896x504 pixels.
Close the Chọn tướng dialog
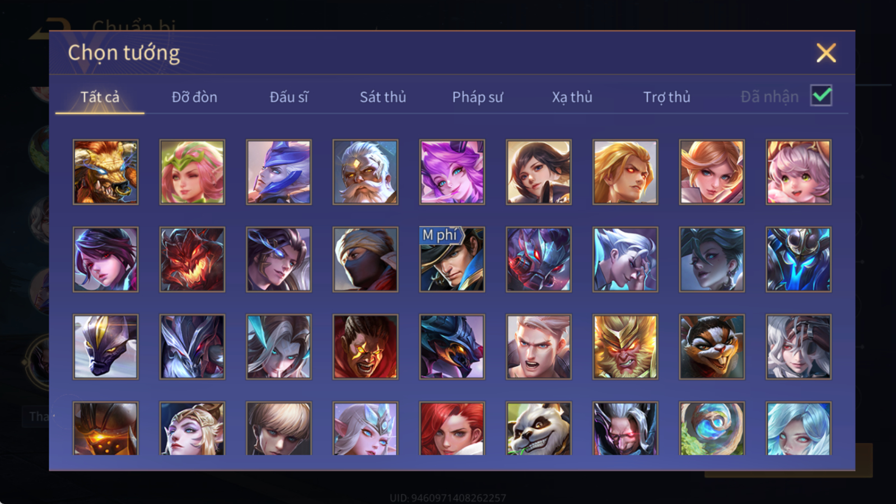[826, 53]
